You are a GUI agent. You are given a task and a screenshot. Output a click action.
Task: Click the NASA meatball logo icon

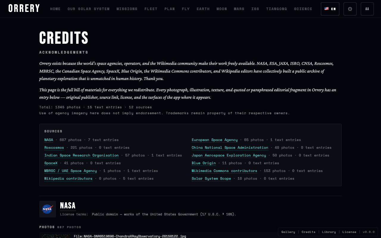point(48,209)
